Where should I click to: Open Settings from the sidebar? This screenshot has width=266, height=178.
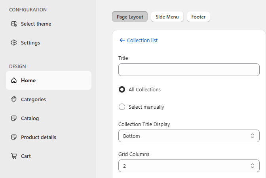[49, 43]
